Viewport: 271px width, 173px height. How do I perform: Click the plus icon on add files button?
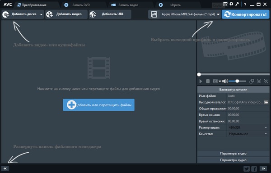coord(71,105)
